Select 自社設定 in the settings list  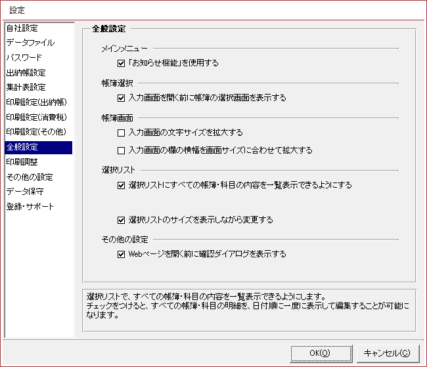pos(22,28)
